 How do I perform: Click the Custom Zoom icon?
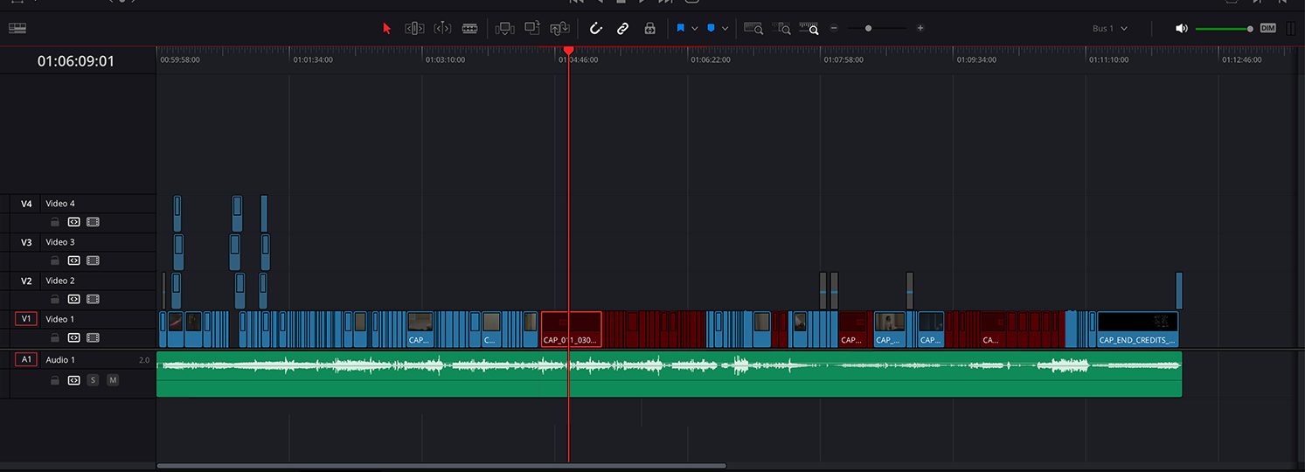coord(809,28)
